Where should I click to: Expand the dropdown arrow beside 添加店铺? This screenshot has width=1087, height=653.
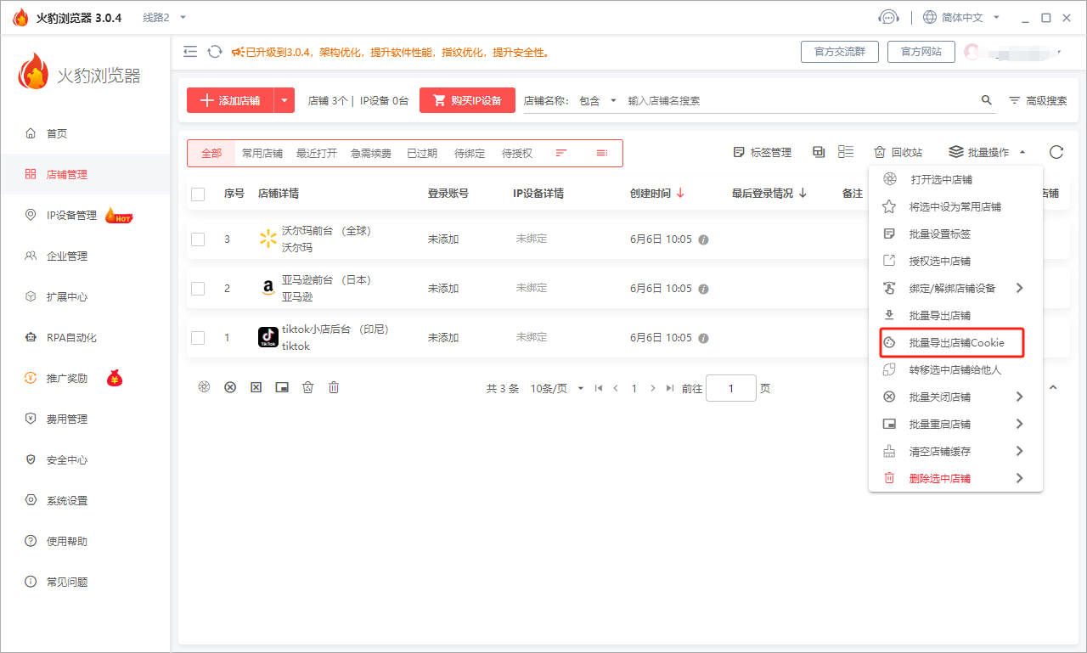(x=284, y=100)
